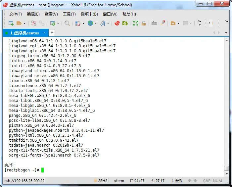The height and width of the screenshot is (187, 232).
Task: Click the SSH2 lock status icon
Action: (96, 180)
